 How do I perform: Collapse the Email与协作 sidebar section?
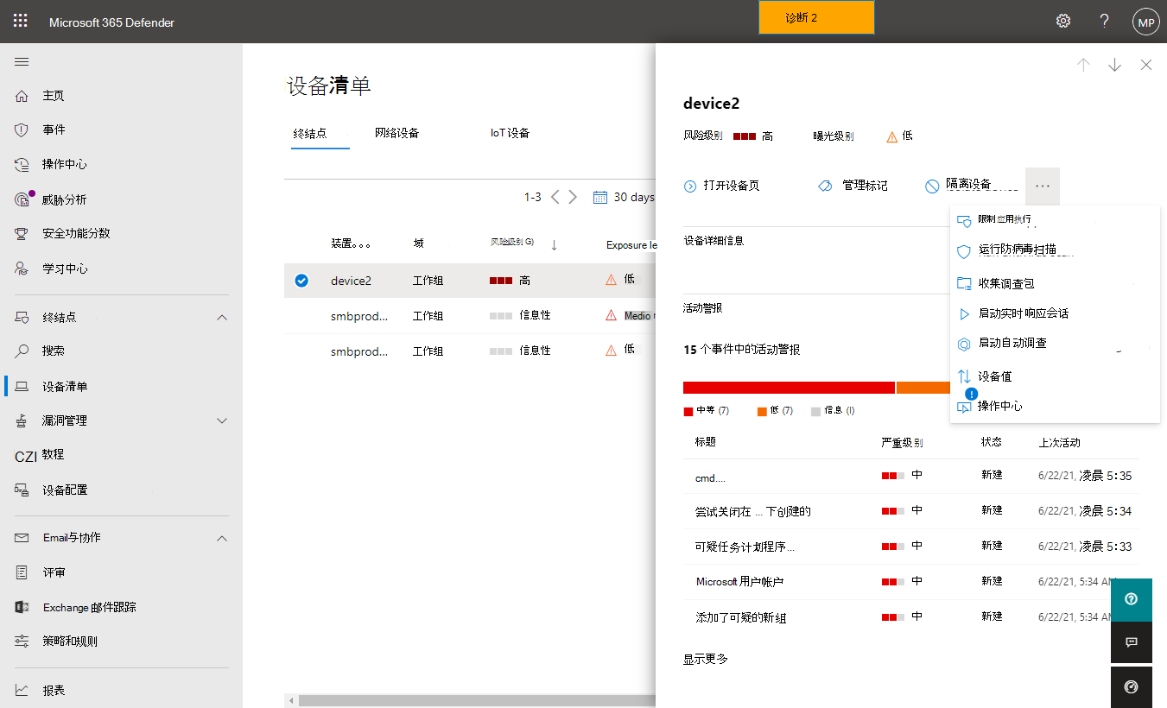[x=222, y=538]
